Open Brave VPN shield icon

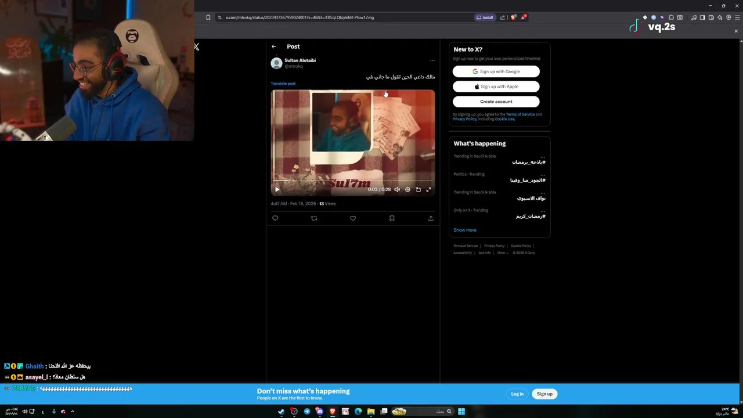click(x=728, y=17)
